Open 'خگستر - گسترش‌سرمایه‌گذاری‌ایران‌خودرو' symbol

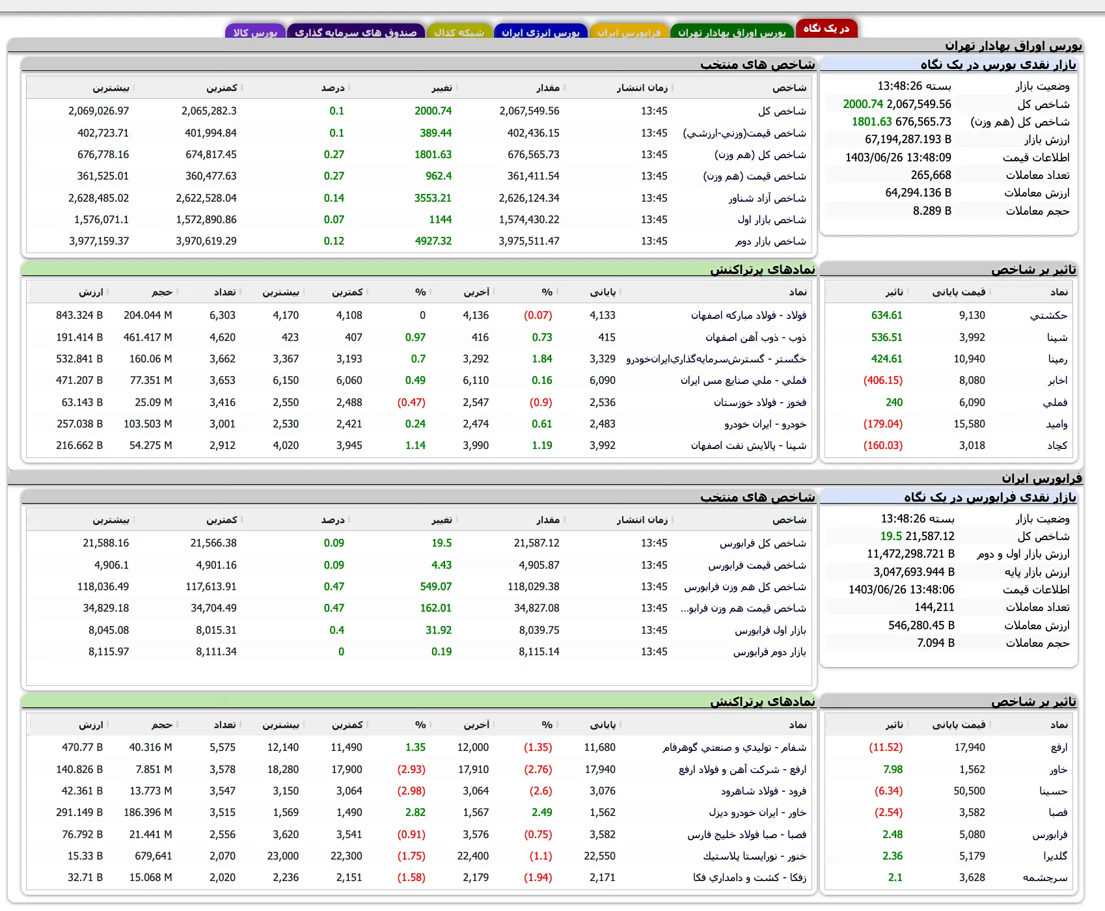click(716, 359)
